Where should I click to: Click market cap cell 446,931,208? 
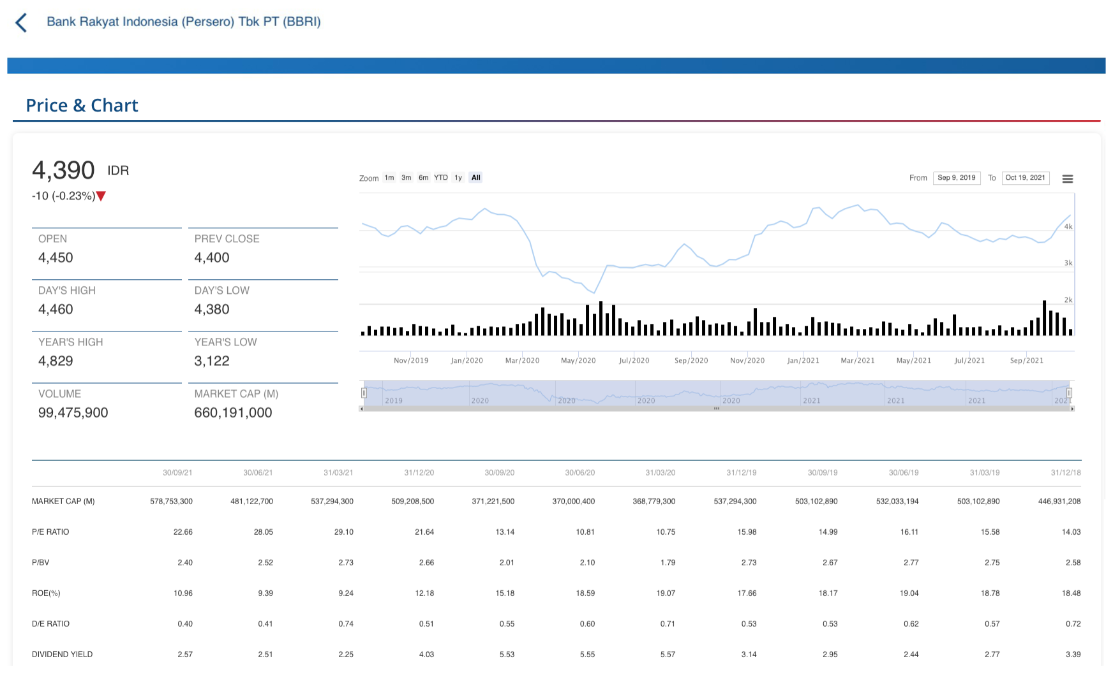(x=1059, y=502)
